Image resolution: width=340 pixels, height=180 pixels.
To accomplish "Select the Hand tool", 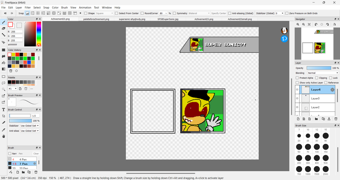I will [3, 136].
